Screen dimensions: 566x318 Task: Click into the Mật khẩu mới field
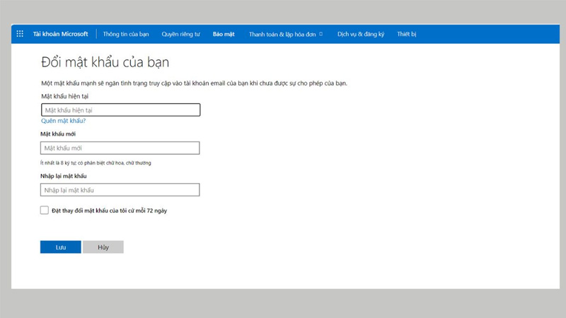point(120,148)
